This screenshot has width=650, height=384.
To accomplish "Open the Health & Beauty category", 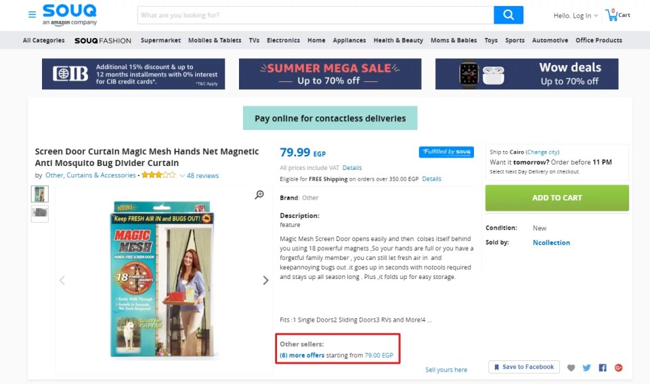I will (398, 41).
